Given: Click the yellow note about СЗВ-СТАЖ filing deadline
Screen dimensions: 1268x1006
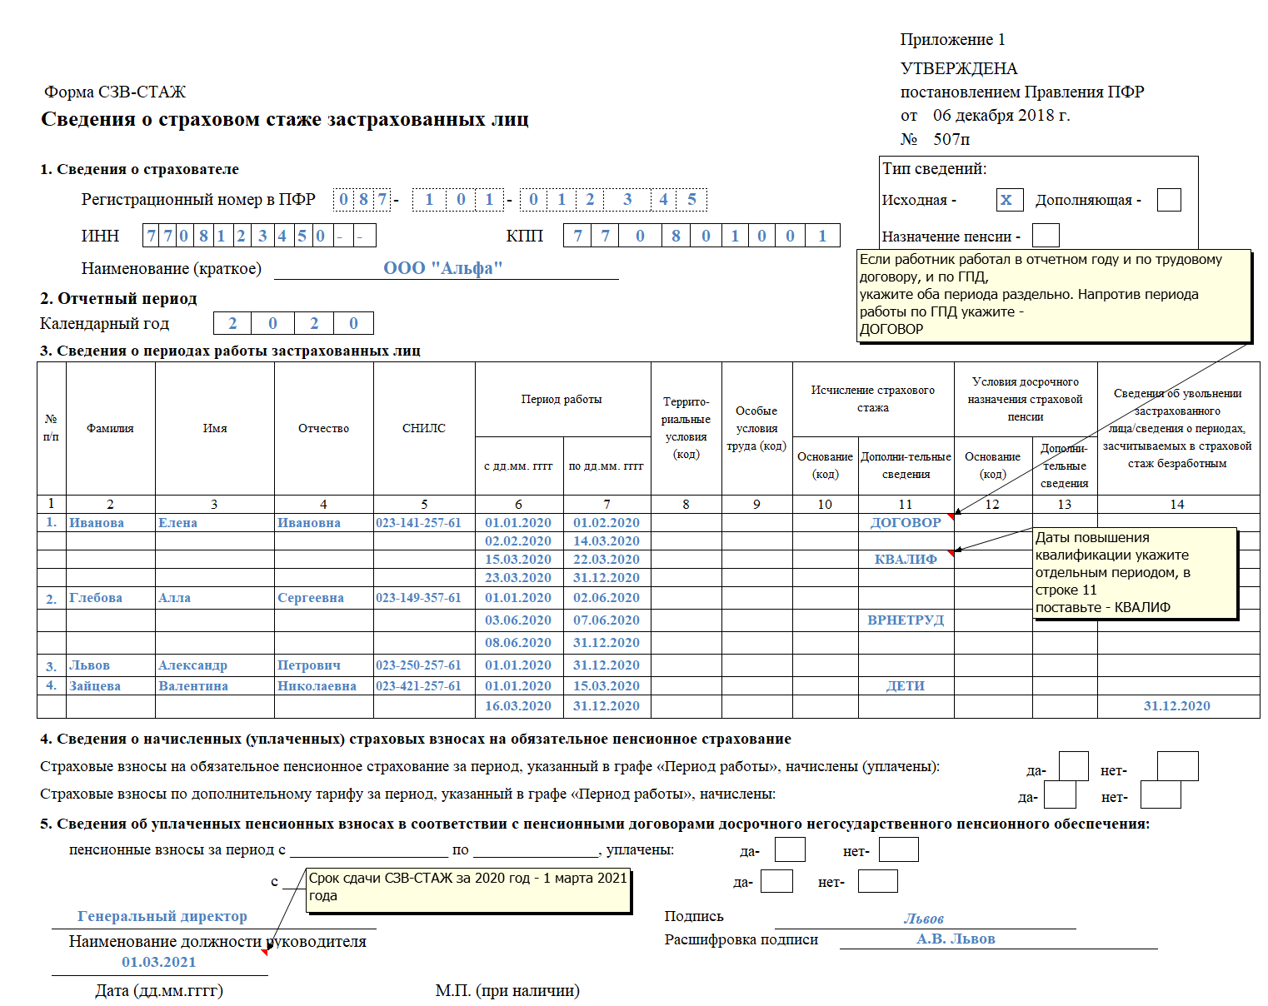Looking at the screenshot, I should [468, 890].
